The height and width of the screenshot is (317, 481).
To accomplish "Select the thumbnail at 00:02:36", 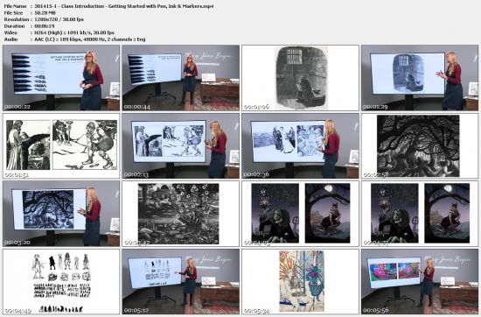I will (x=300, y=146).
